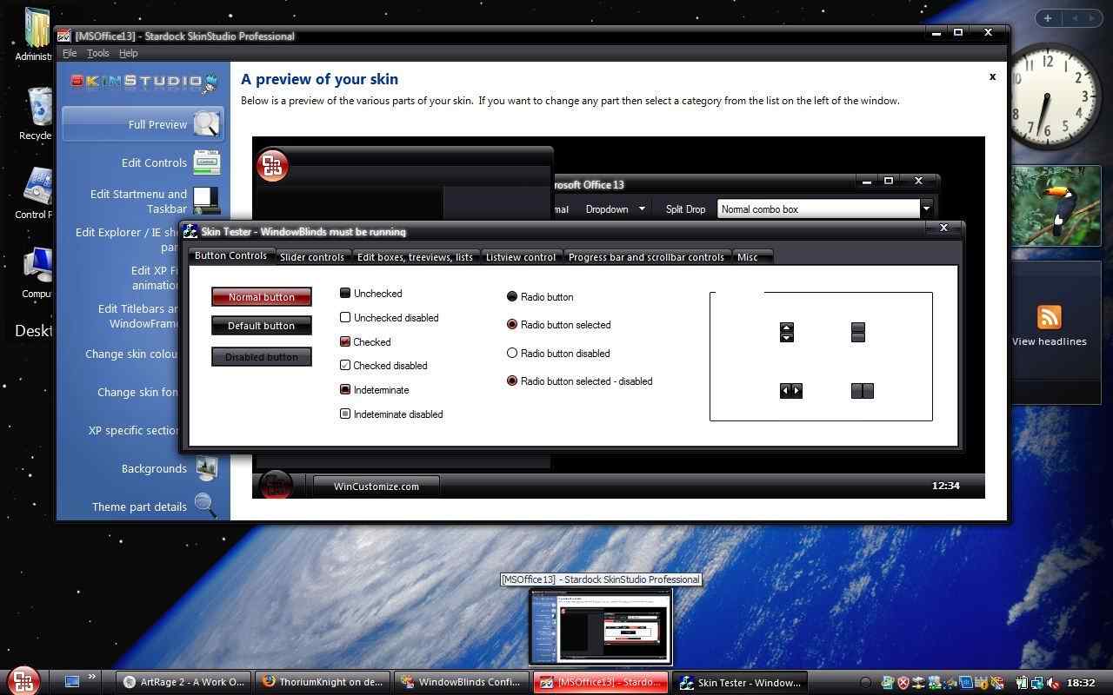Click the Backgrounds icon in sidebar
The height and width of the screenshot is (695, 1113).
pos(207,468)
